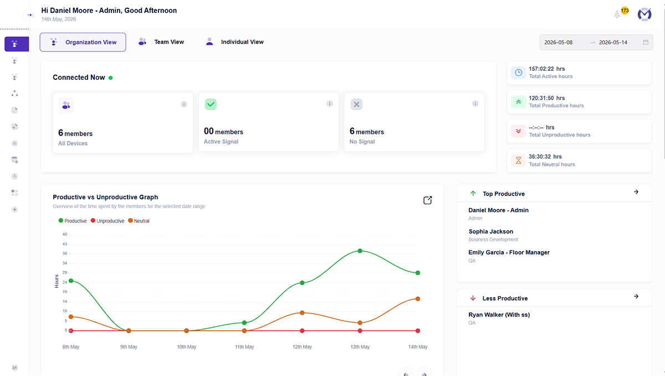Toggle the Unproductive legend series

click(x=107, y=221)
